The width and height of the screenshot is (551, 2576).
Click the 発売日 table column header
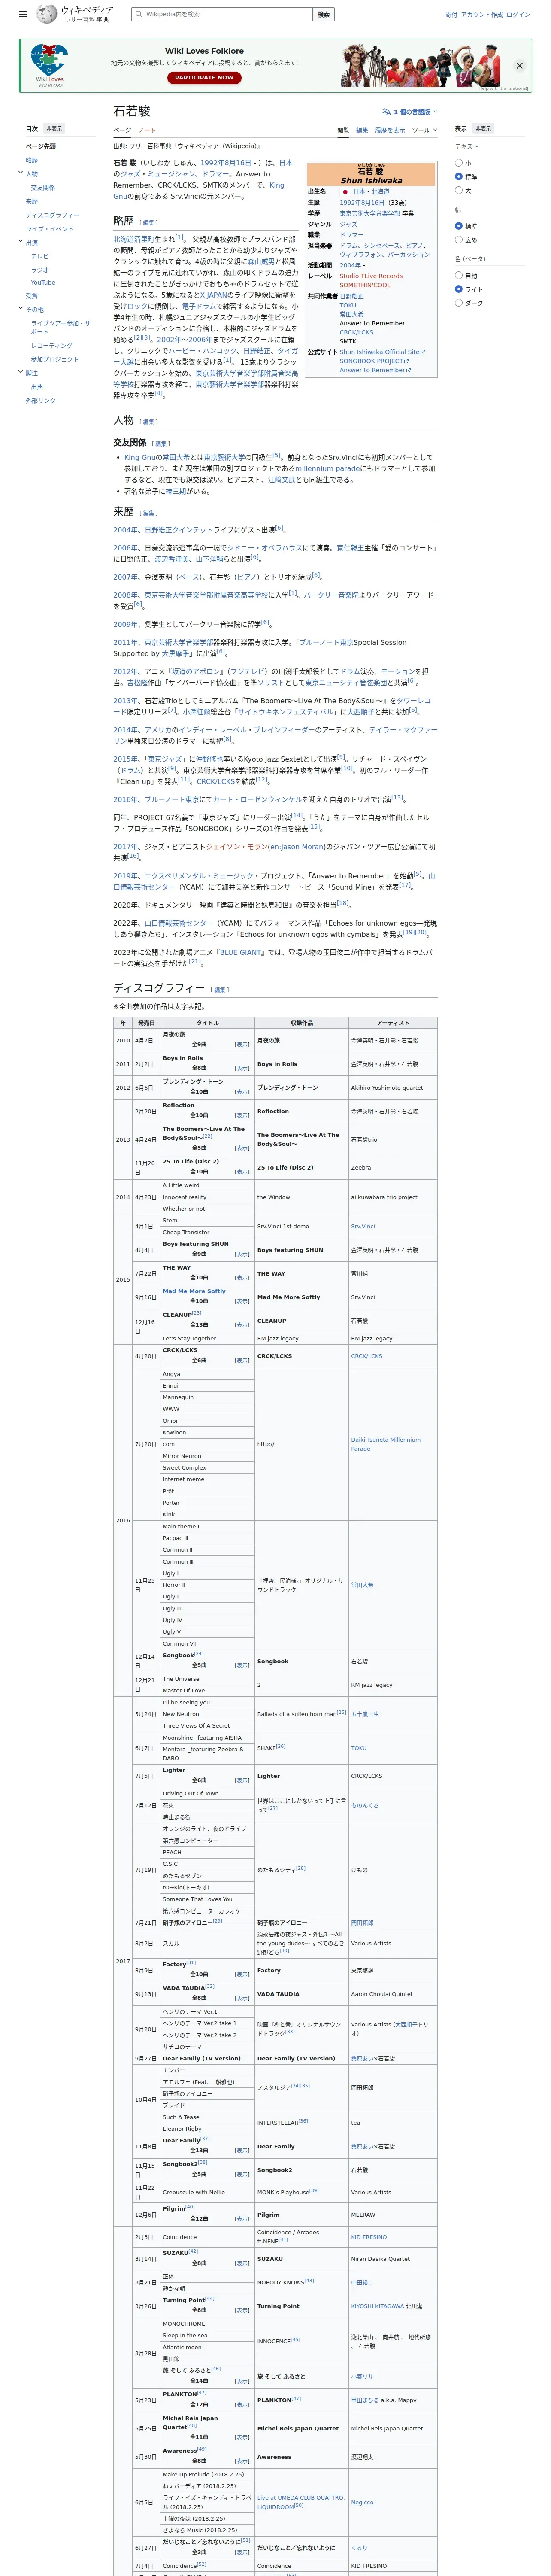pyautogui.click(x=146, y=1023)
